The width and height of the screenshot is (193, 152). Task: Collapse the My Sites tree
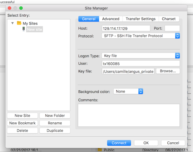(12, 23)
